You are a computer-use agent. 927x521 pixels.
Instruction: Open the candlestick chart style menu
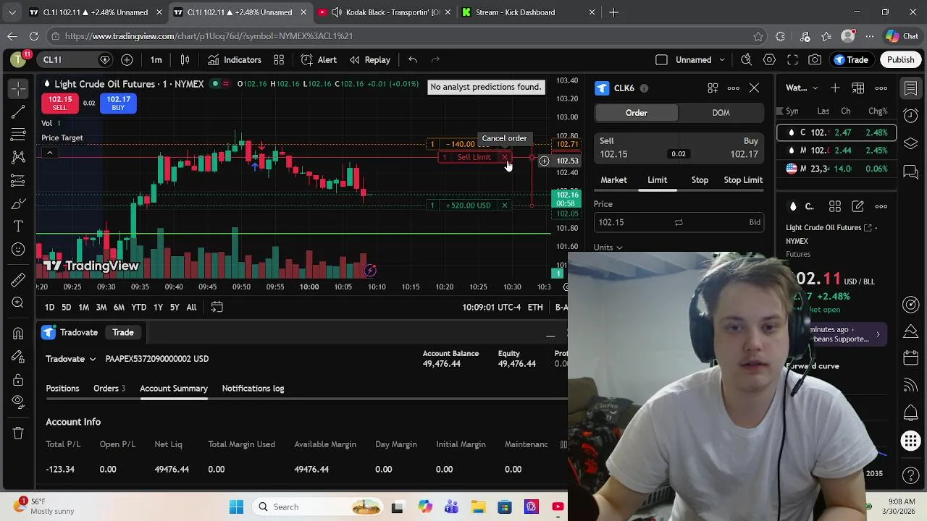(185, 60)
